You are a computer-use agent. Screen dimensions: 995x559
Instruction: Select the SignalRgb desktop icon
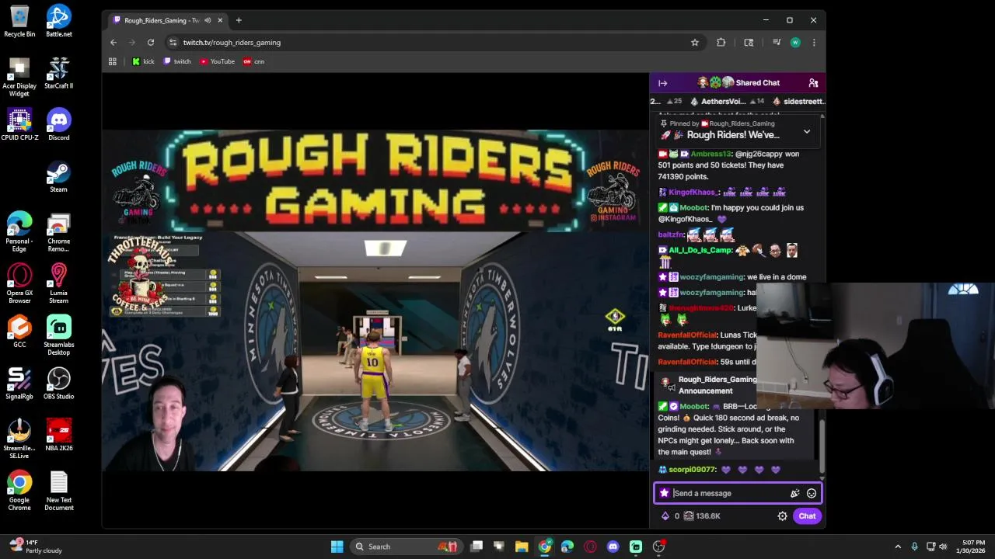point(19,384)
